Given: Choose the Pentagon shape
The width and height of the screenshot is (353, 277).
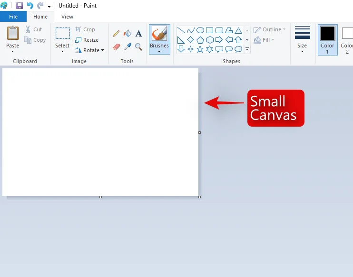Looking at the screenshot, I should pyautogui.click(x=200, y=40).
